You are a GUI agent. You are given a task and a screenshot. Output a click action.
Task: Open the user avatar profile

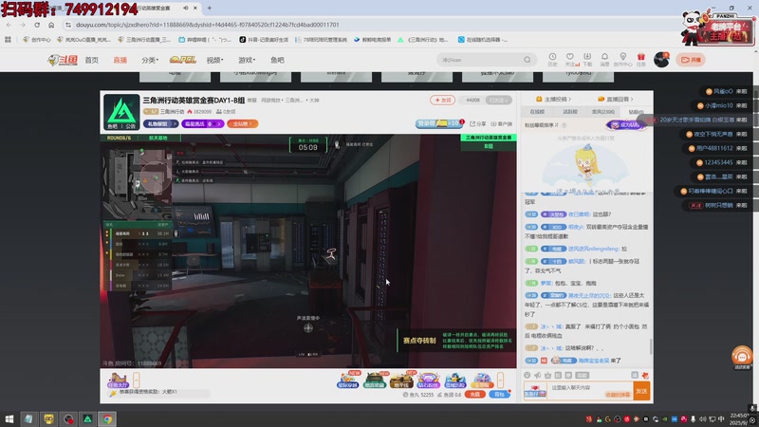click(661, 60)
